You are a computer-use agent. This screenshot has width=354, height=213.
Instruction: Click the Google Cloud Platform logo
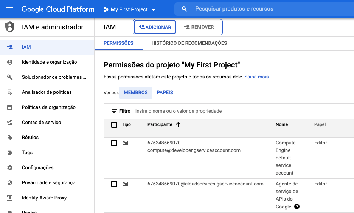(x=58, y=9)
